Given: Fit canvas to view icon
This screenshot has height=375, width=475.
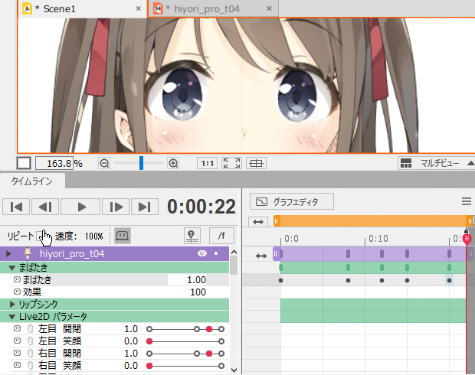Looking at the screenshot, I should coord(231,163).
